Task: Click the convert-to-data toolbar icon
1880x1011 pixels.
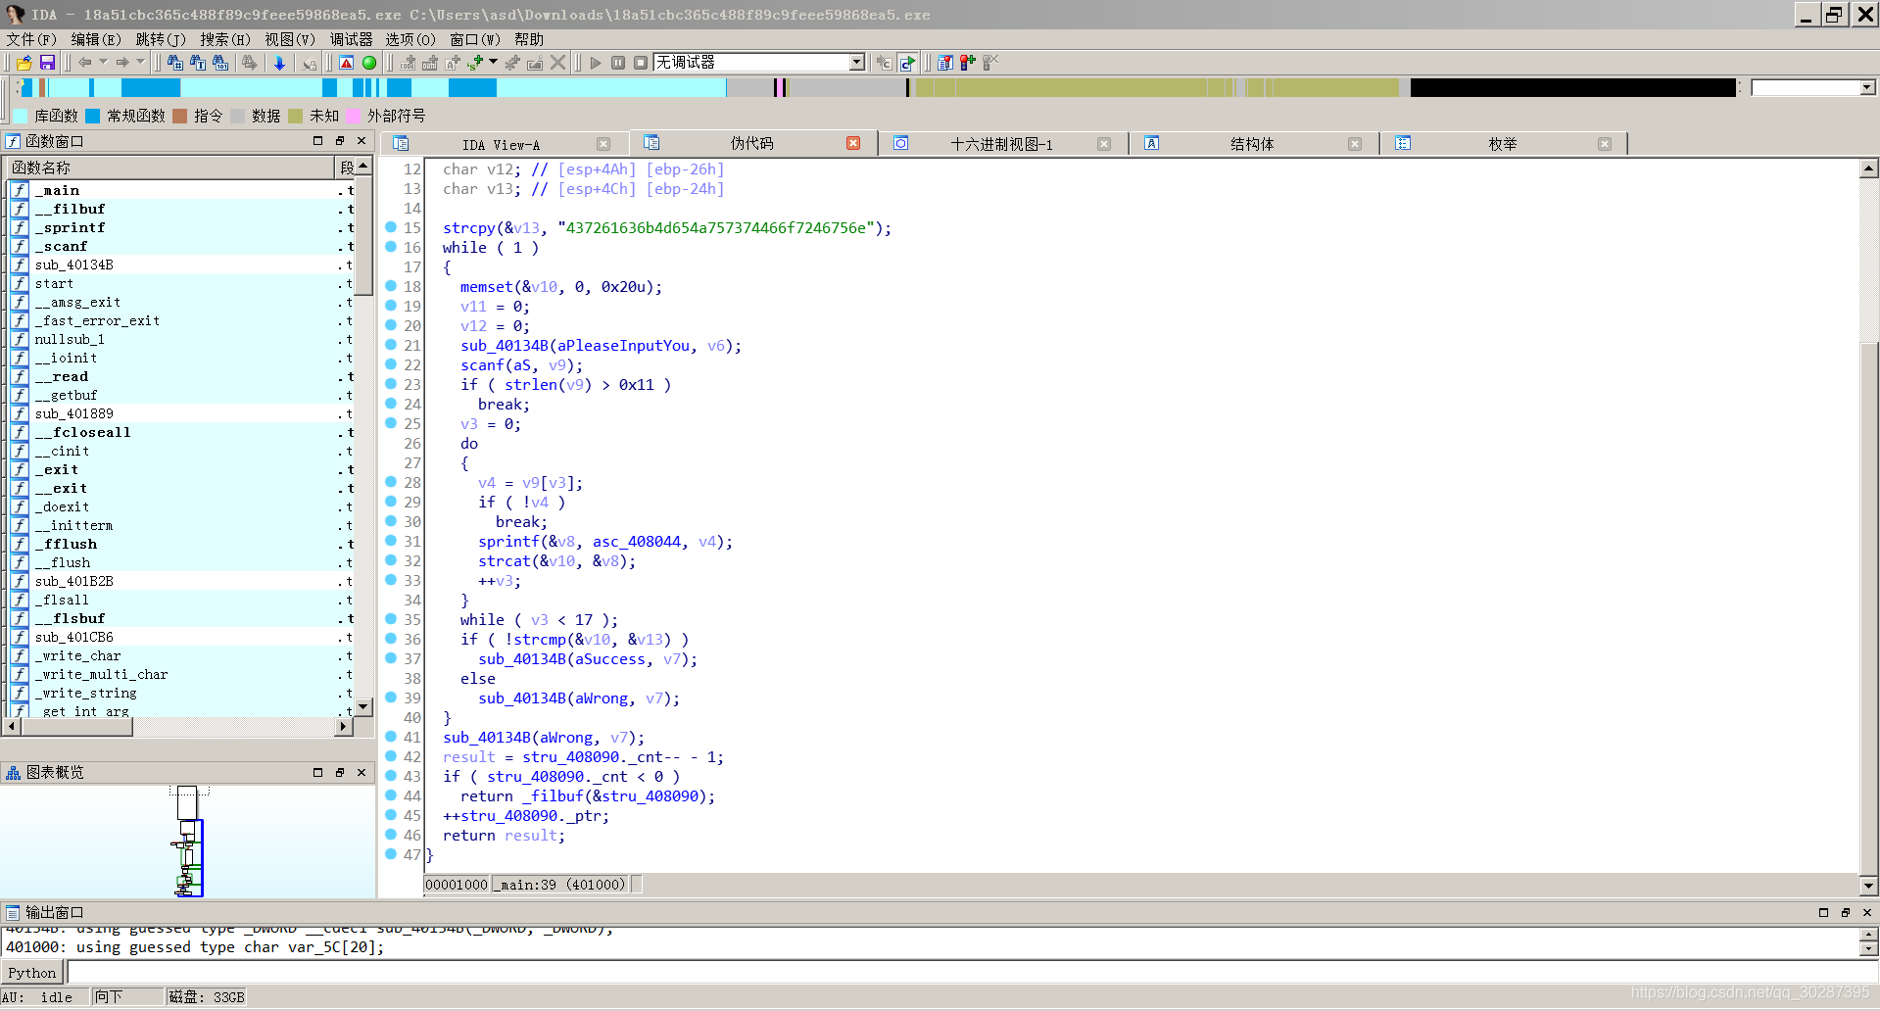Action: tap(430, 63)
